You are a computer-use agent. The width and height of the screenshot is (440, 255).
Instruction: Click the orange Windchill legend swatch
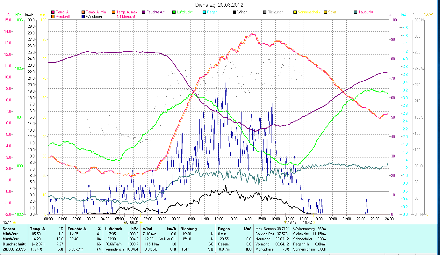tap(53, 17)
